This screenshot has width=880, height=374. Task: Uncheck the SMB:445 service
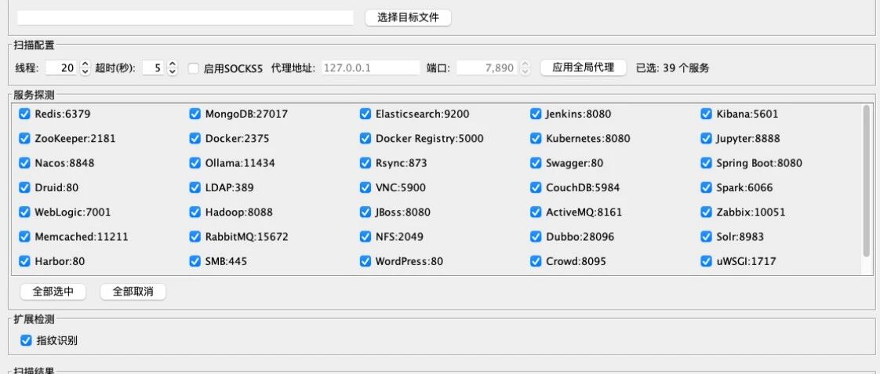pos(195,261)
